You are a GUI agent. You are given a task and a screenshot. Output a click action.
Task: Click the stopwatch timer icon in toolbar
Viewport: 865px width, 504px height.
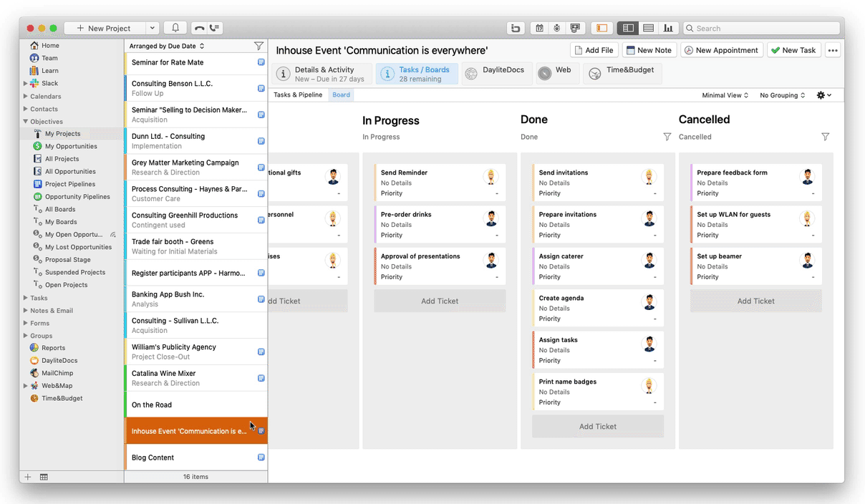[x=557, y=28]
